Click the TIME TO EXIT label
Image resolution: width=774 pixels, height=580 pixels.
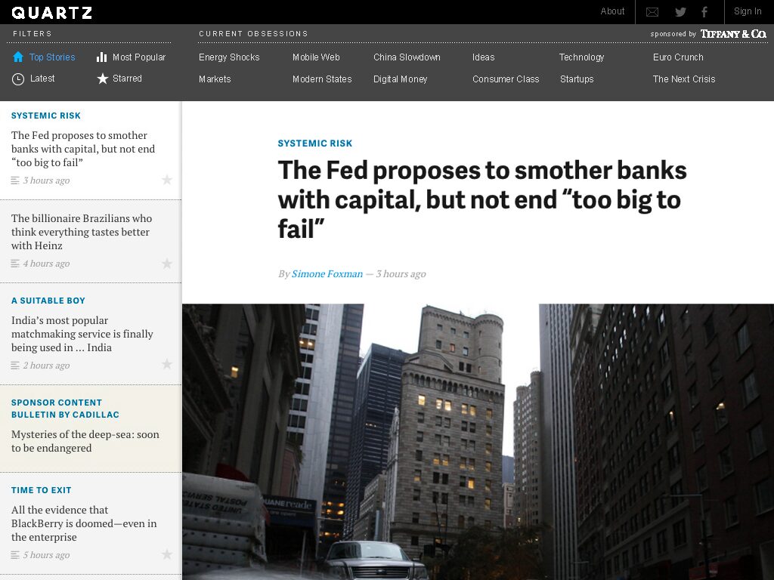point(41,489)
